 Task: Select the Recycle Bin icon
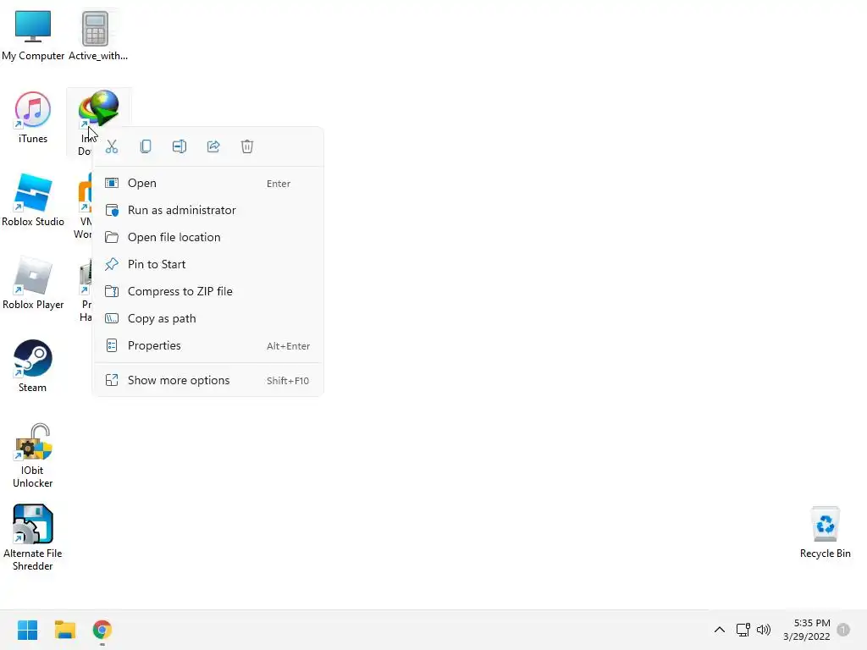click(825, 532)
